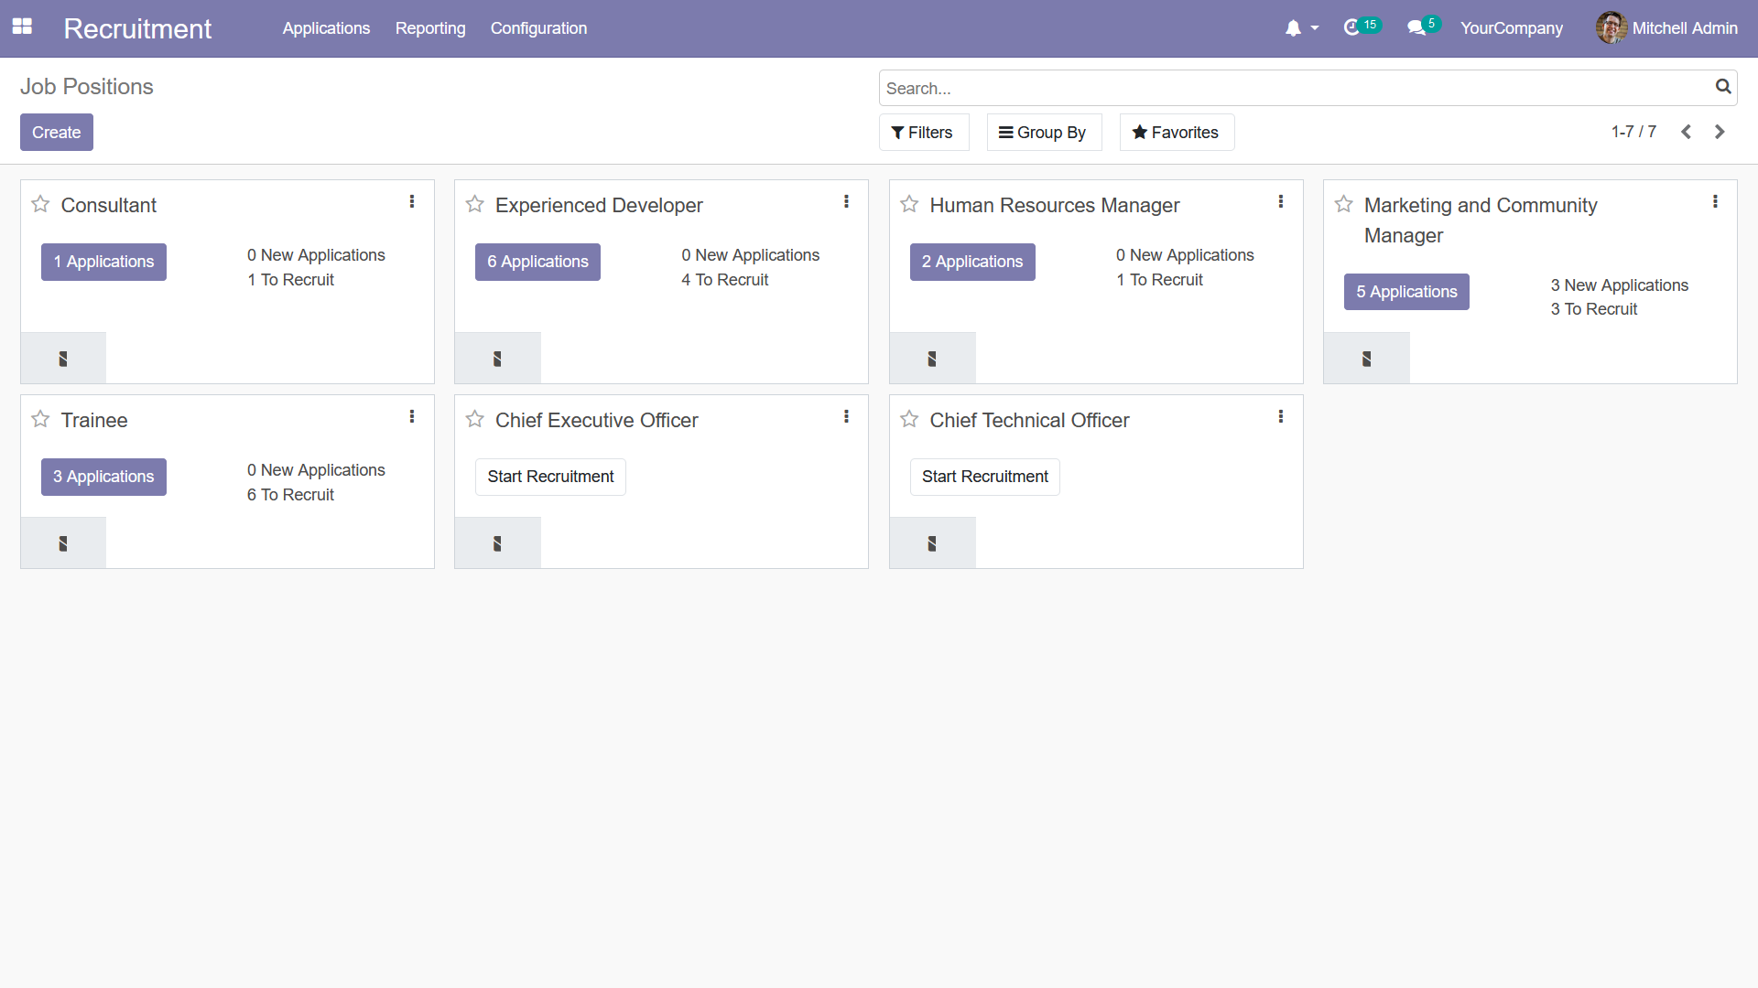Click the Chief Technical Officer options icon
This screenshot has width=1758, height=988.
coord(1281,416)
